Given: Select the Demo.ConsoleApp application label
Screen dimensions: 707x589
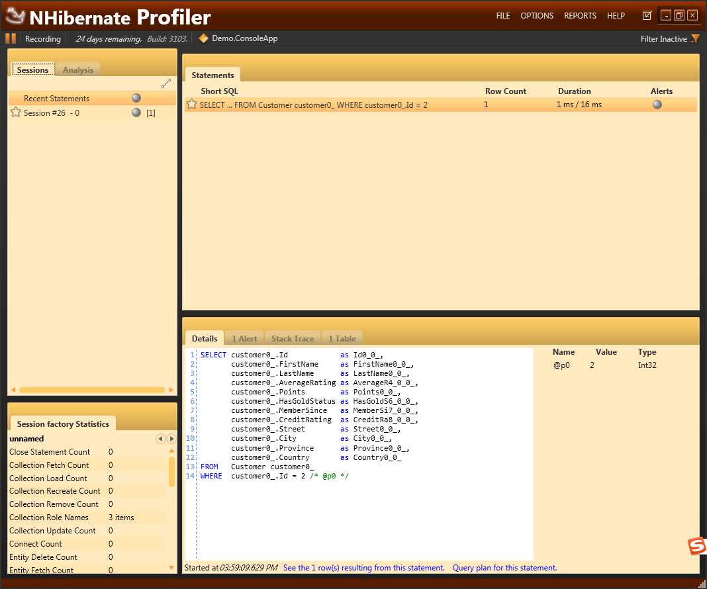Looking at the screenshot, I should tap(244, 38).
